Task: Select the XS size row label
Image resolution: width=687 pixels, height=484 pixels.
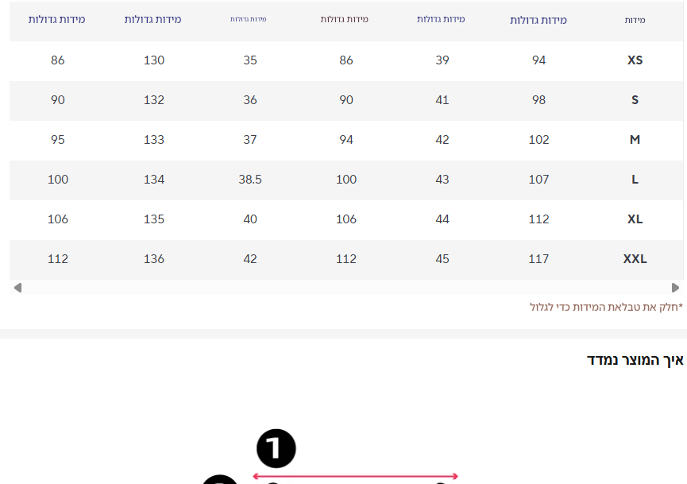Action: (x=635, y=60)
